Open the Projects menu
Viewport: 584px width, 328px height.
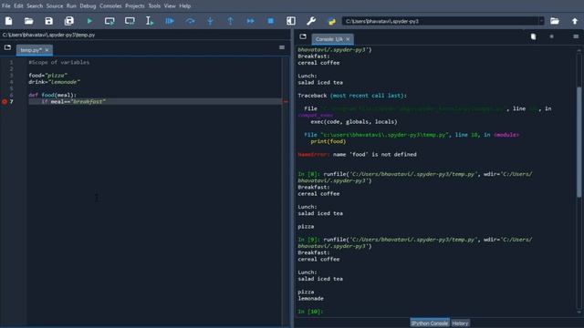(x=135, y=6)
